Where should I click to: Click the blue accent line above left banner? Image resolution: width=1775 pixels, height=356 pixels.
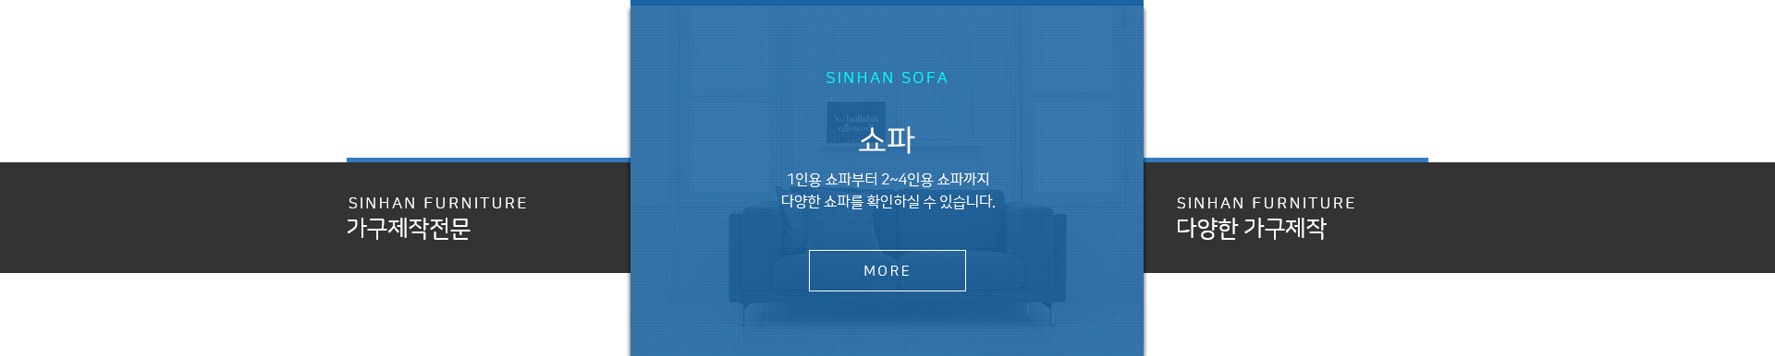pyautogui.click(x=488, y=160)
